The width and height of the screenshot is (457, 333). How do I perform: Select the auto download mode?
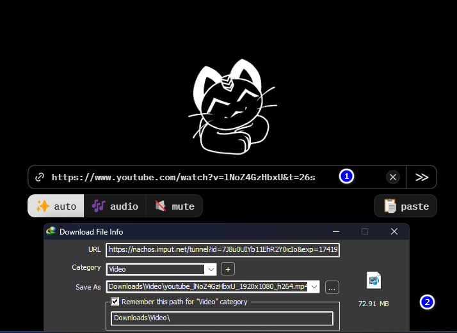click(x=56, y=206)
